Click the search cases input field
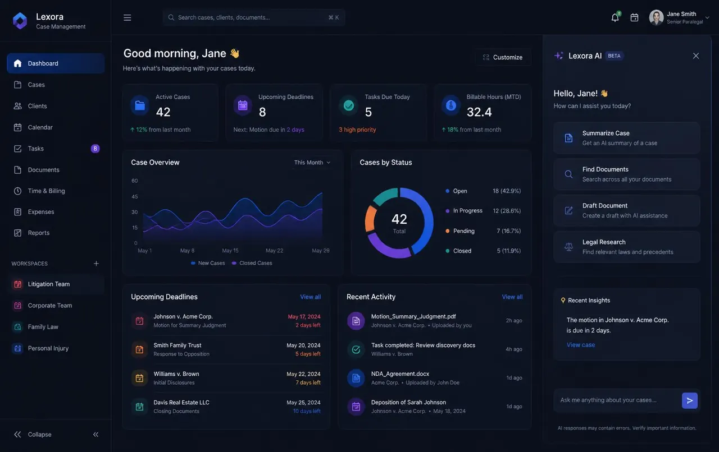Viewport: 719px width, 452px height. pos(254,17)
